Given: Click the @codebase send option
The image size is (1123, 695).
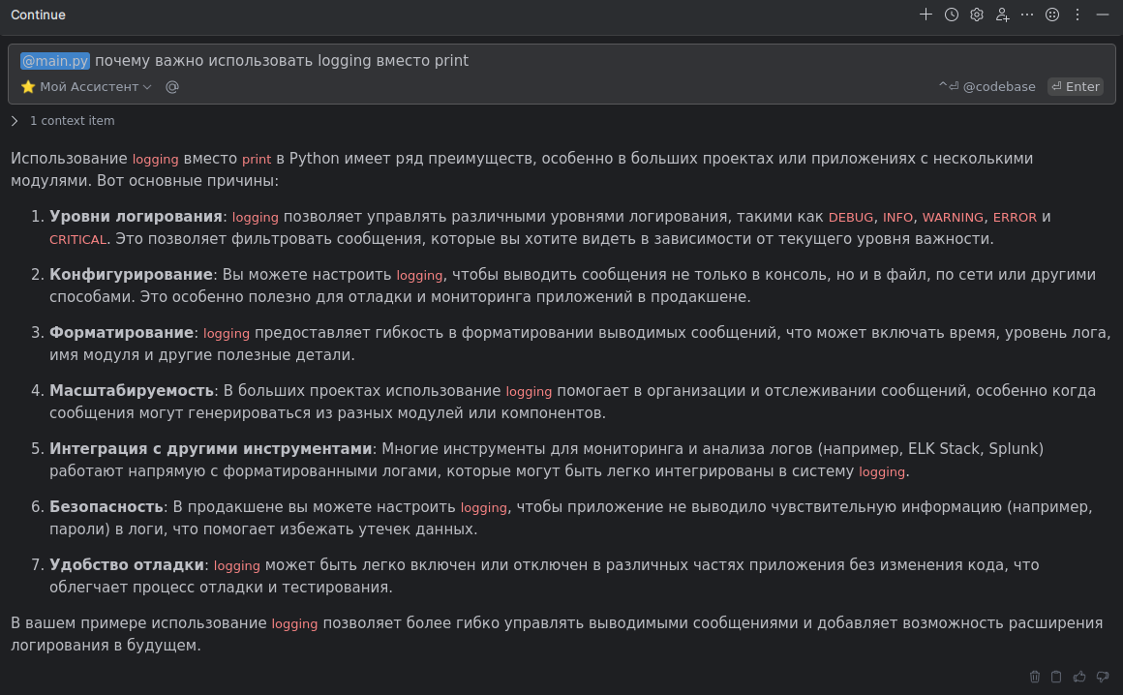Looking at the screenshot, I should pos(987,87).
